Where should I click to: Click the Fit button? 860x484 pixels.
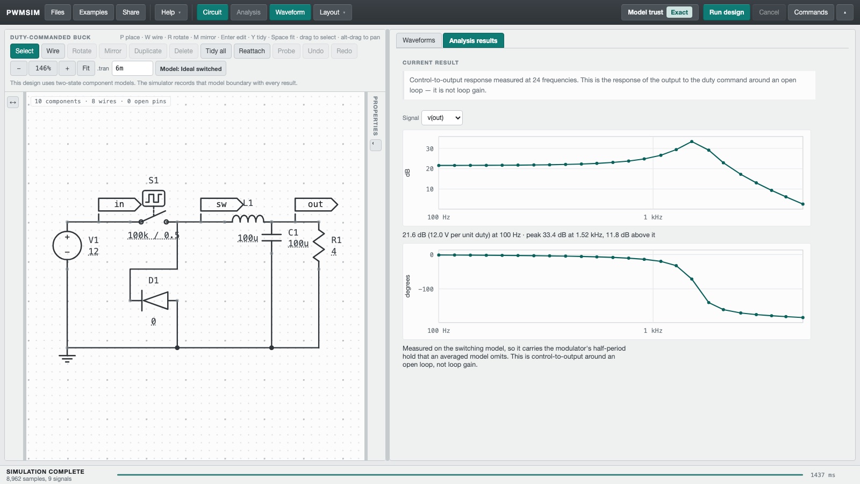click(86, 68)
